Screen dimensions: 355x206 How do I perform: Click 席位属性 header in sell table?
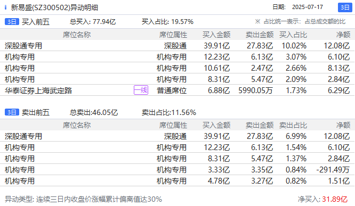(x=173, y=125)
